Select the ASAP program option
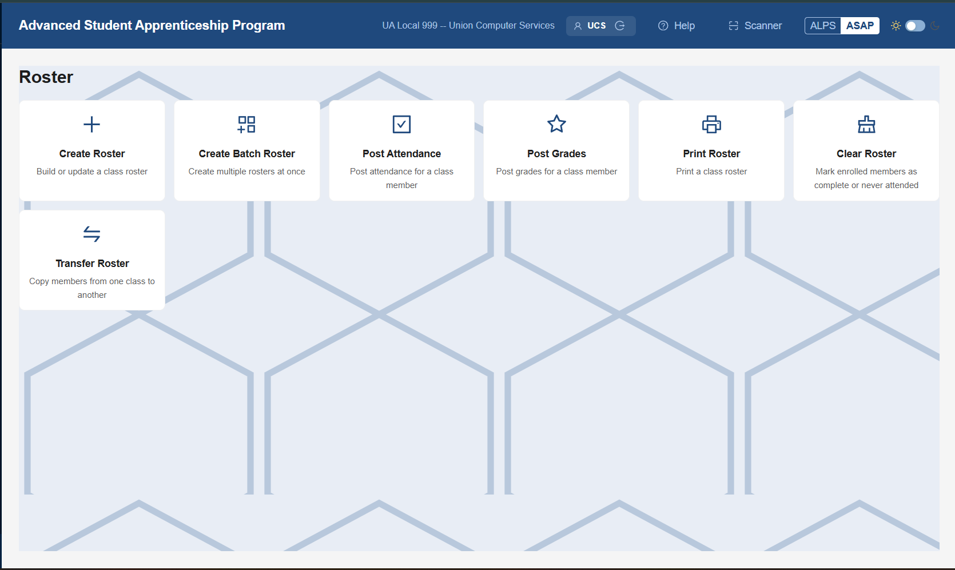The image size is (955, 570). click(x=860, y=26)
